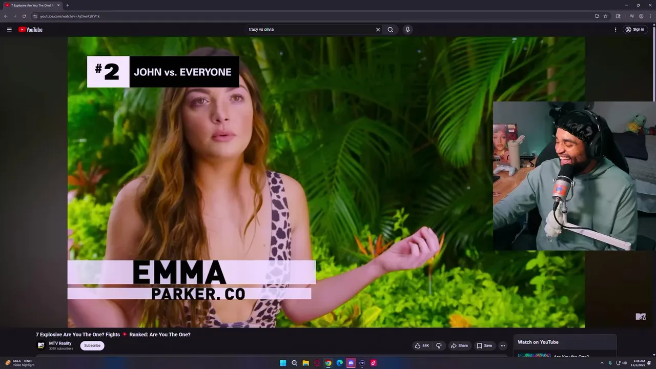656x369 pixels.
Task: Subscribe to MTV Reality
Action: pyautogui.click(x=92, y=345)
